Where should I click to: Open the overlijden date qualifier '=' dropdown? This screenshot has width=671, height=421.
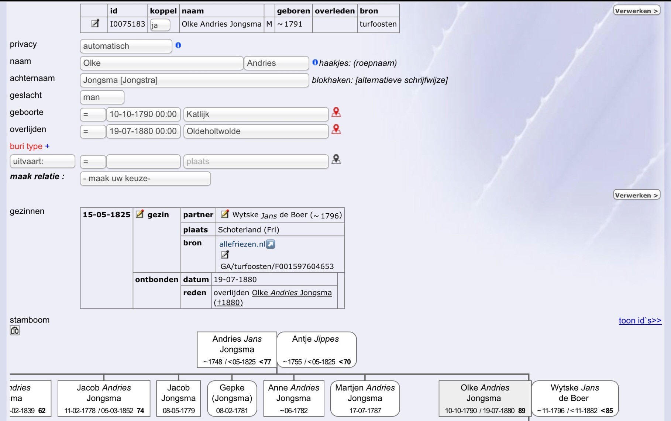93,131
